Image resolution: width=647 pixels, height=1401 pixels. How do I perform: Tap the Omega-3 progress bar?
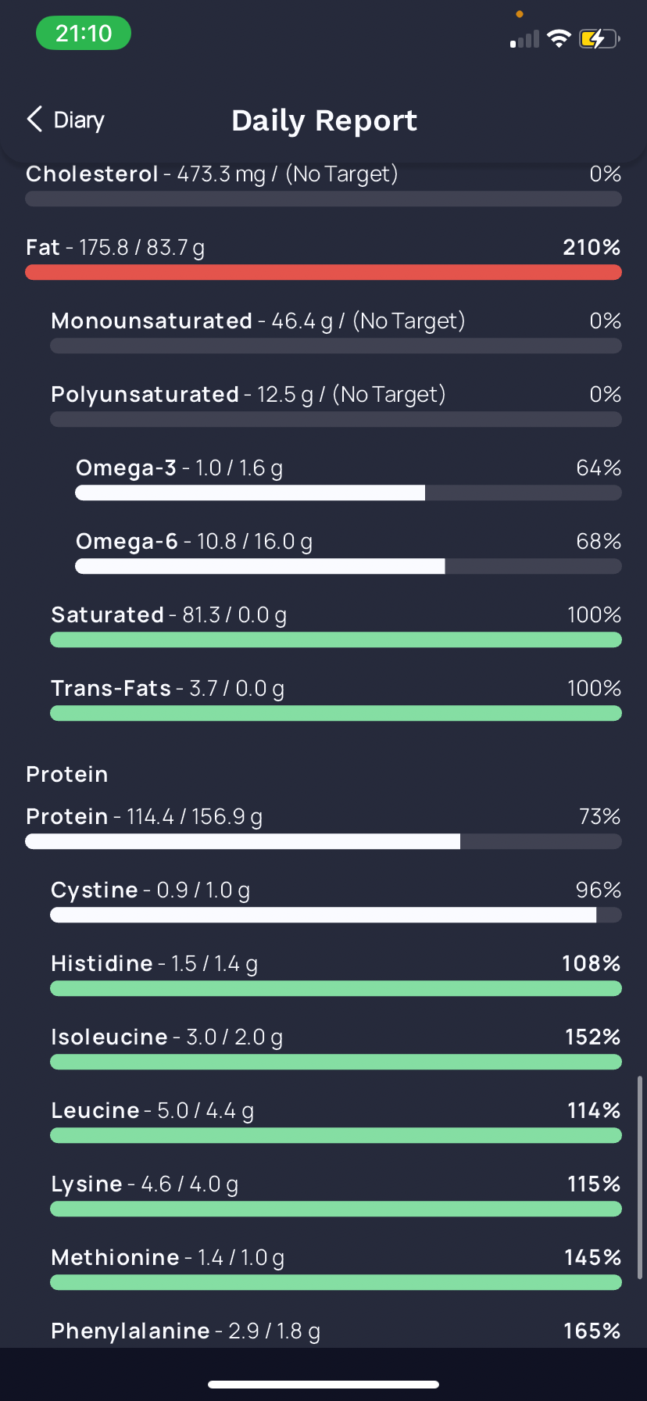[x=348, y=493]
